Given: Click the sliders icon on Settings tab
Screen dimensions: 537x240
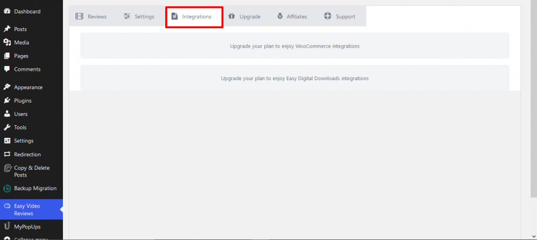Looking at the screenshot, I should coord(127,16).
